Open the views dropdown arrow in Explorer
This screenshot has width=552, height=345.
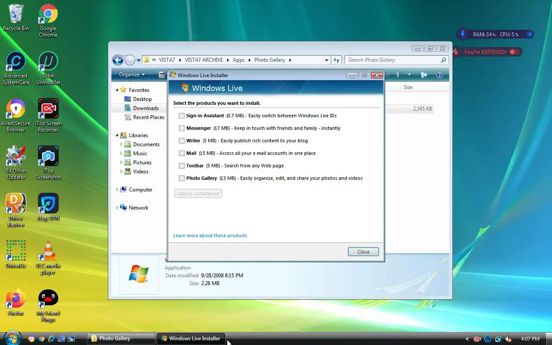409,75
